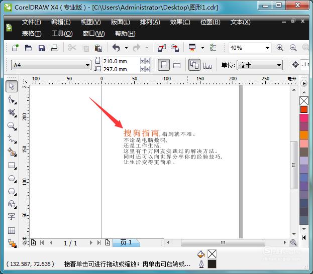Add a page before the first page
Screen dimensions: 313x274
pyautogui.click(x=33, y=243)
